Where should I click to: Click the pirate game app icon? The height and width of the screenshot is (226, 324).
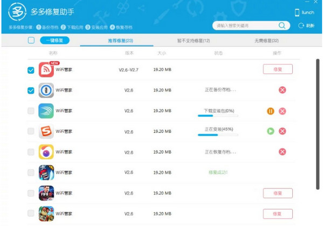tap(46, 173)
